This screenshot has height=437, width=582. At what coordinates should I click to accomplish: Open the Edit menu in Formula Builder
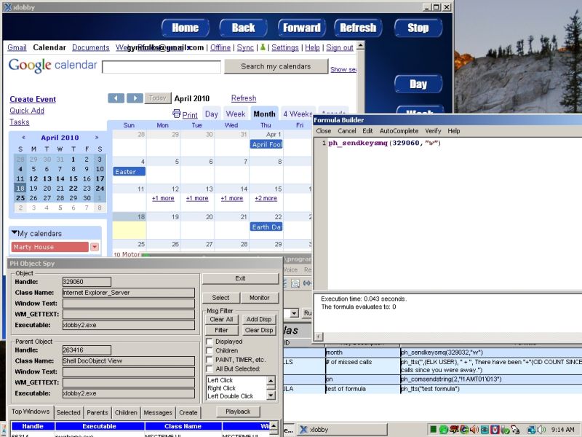(367, 131)
